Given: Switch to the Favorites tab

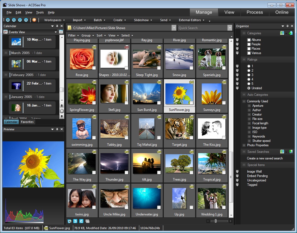Looking at the screenshot, I should 27,122.
